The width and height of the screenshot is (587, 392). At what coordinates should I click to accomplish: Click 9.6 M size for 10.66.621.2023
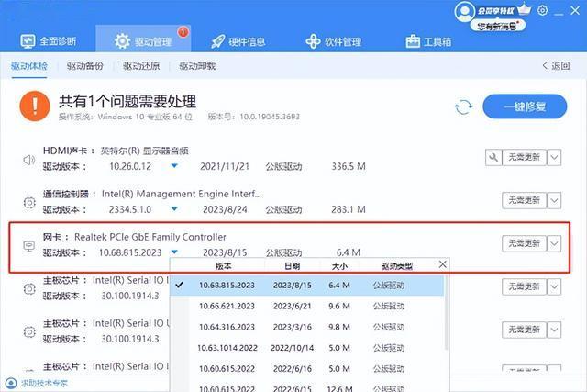point(339,307)
